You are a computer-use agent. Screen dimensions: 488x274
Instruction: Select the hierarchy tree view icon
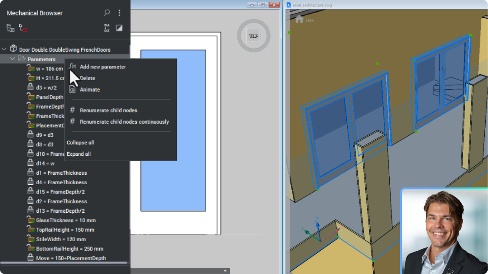pyautogui.click(x=9, y=28)
